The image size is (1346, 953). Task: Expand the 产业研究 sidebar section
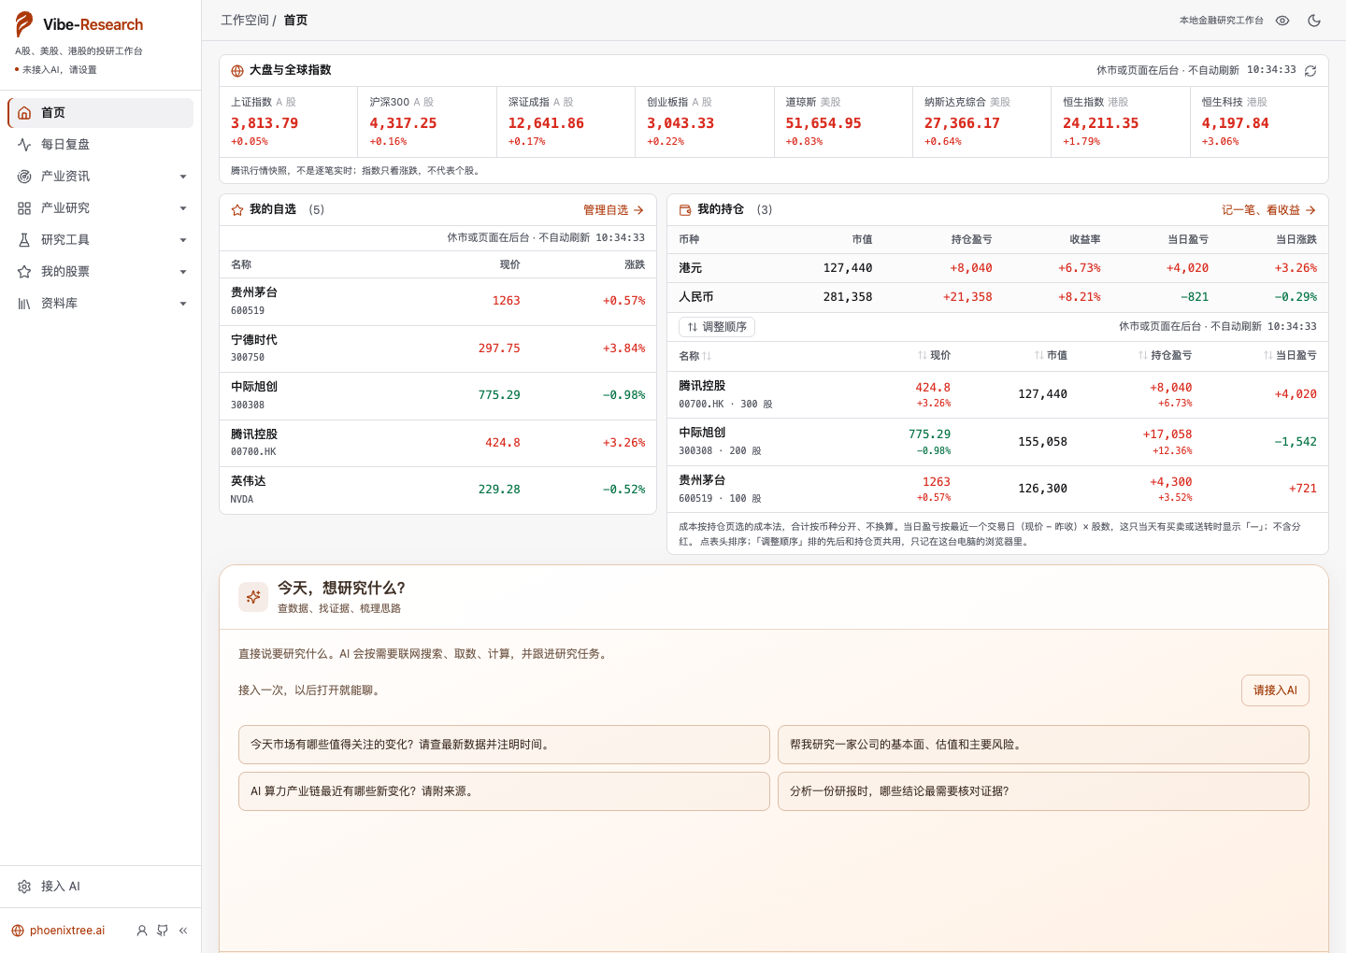pos(101,208)
